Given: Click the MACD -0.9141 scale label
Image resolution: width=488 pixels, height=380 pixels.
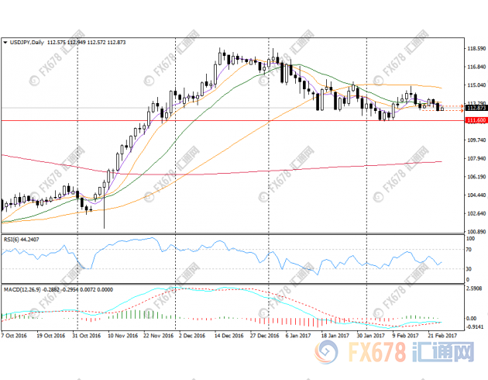Looking at the screenshot, I should click(475, 327).
